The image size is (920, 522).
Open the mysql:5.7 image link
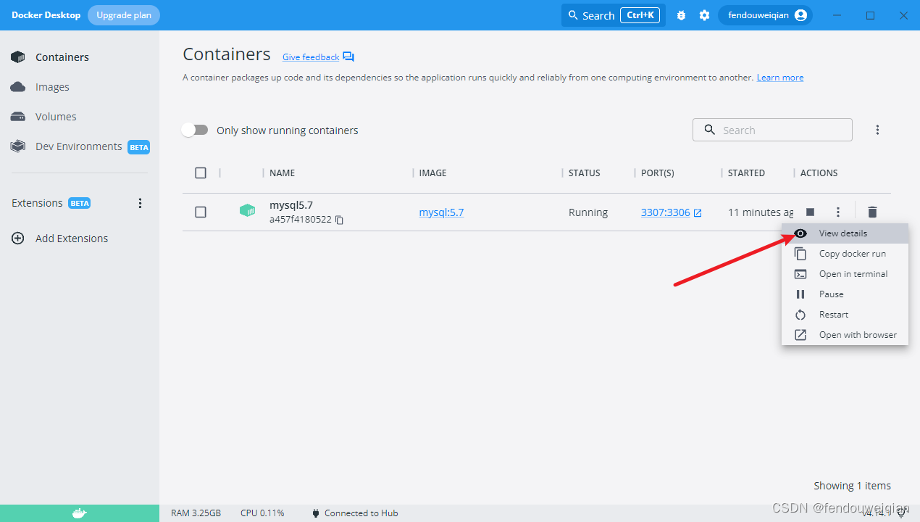(x=441, y=212)
